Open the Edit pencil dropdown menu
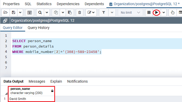Image resolution: width=182 pixels, height=102 pixels. point(91,12)
